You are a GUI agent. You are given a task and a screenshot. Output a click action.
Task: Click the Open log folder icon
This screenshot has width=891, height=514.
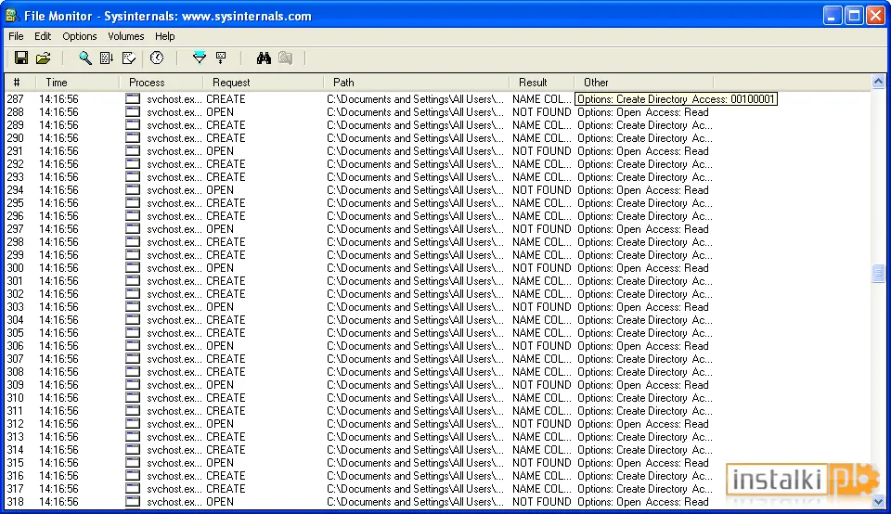click(x=44, y=58)
